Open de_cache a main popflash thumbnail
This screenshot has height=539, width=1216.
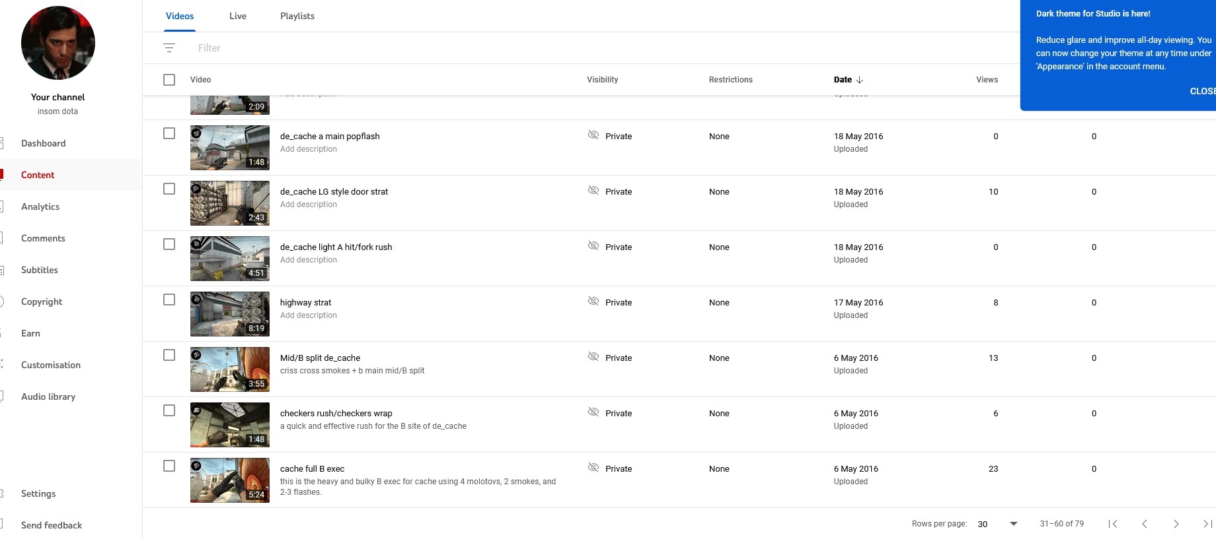230,148
